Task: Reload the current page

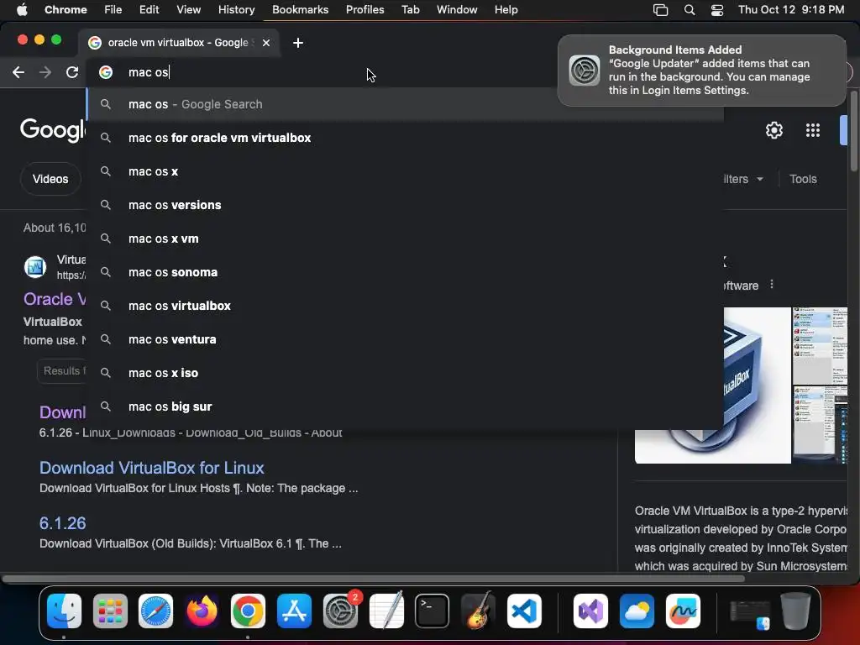Action: (x=72, y=72)
